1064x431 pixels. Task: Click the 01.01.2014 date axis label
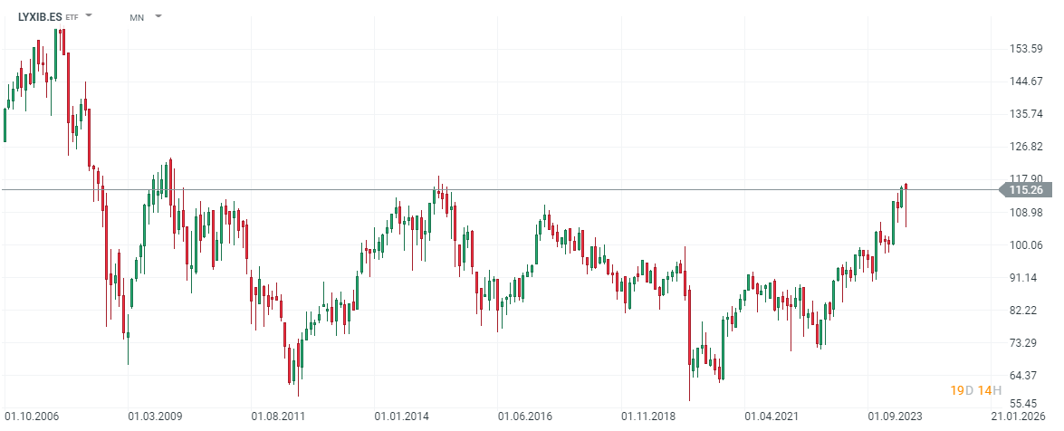coord(401,417)
